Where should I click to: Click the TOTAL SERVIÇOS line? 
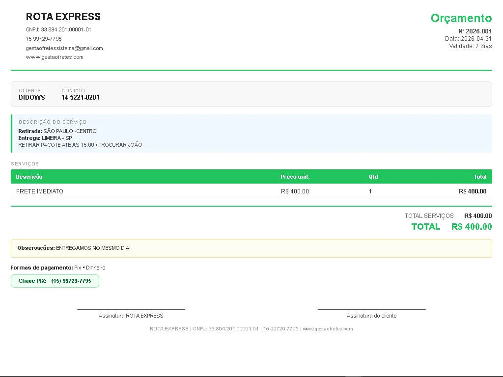point(429,215)
